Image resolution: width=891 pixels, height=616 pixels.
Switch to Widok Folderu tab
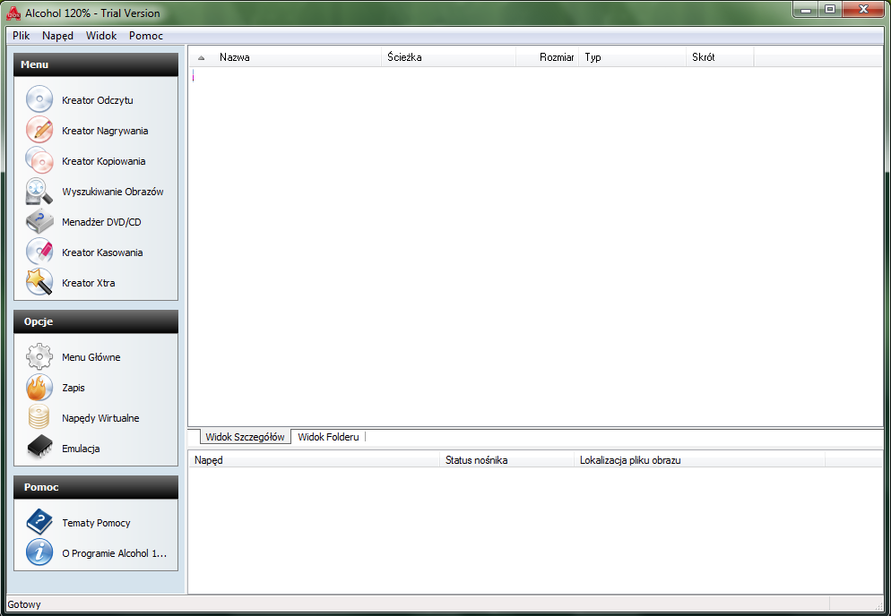[x=328, y=437]
